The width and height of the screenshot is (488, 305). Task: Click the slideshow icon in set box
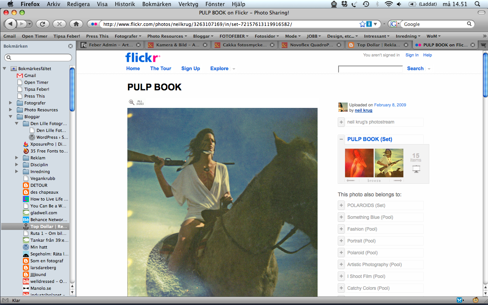click(x=416, y=169)
